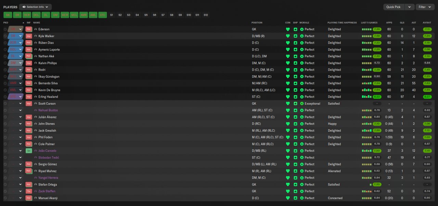Select the STC position slot tab
Image resolution: width=438 pixels, height=206 pixels.
(103, 15)
